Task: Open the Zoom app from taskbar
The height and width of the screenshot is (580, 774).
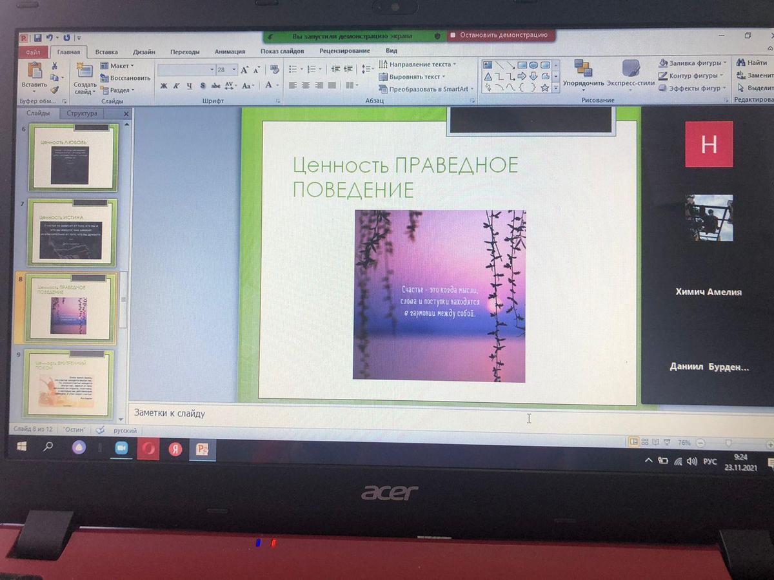Action: pyautogui.click(x=121, y=449)
